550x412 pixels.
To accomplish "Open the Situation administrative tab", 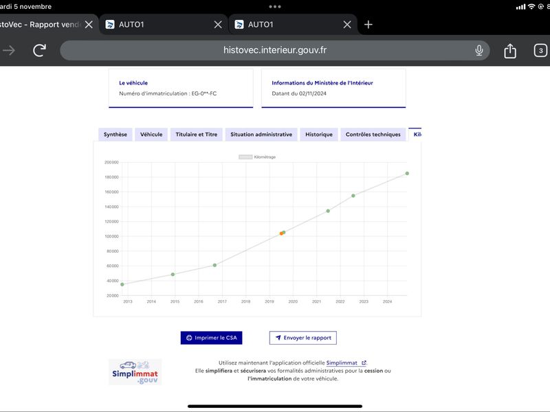I will pyautogui.click(x=261, y=134).
